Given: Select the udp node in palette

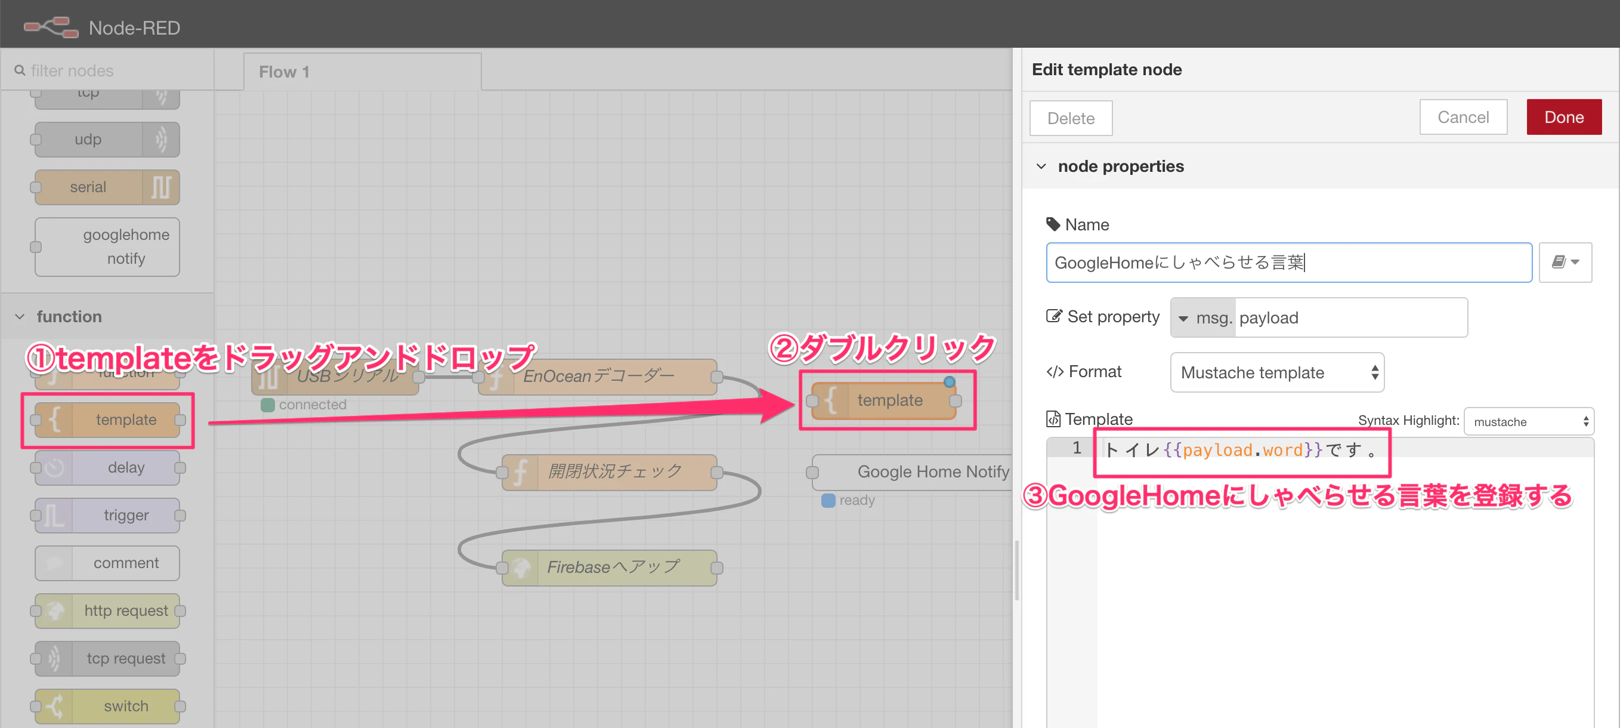Looking at the screenshot, I should (107, 139).
